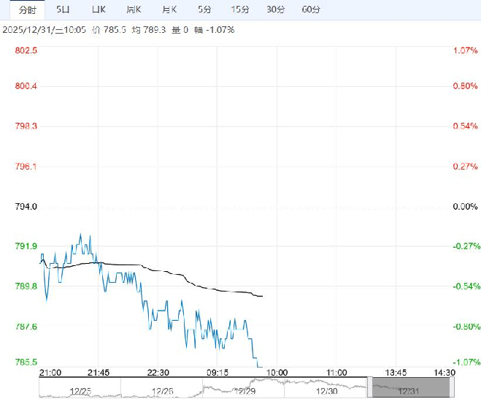This screenshot has width=481, height=399.
Task: Select the 日K daily candlestick tab
Action: 99,9
